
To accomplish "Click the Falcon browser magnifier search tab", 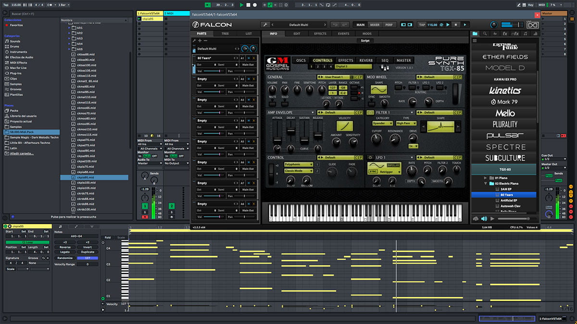I will pyautogui.click(x=485, y=34).
